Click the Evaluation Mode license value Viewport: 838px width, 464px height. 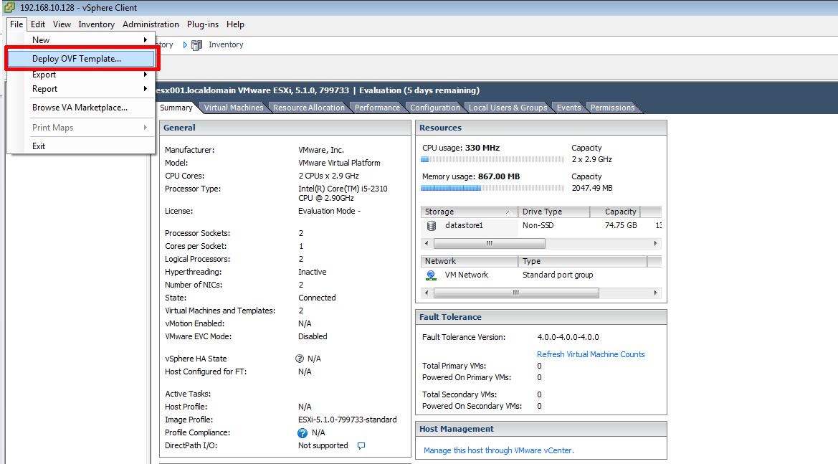click(329, 211)
